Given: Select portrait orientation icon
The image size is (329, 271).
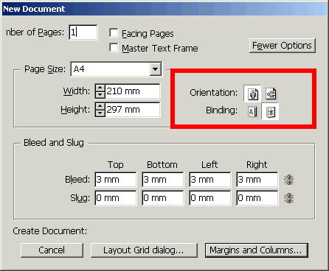Looking at the screenshot, I should [252, 94].
